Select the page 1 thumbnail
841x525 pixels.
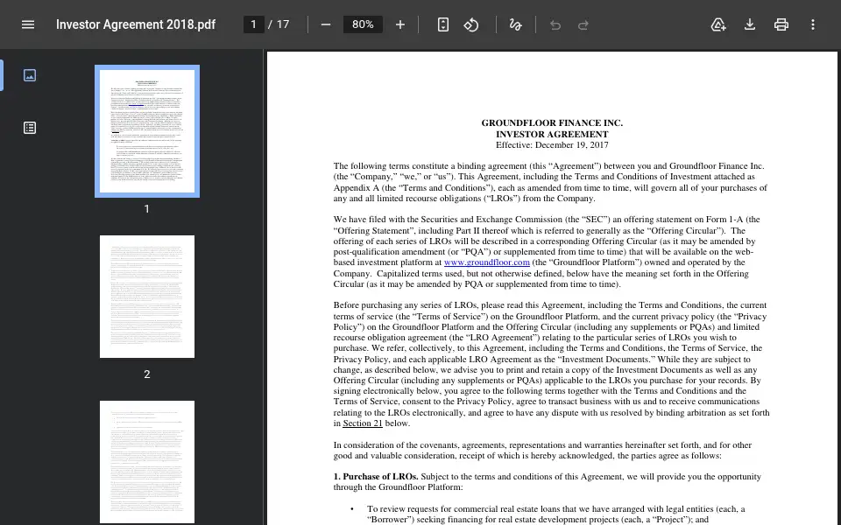pyautogui.click(x=147, y=131)
